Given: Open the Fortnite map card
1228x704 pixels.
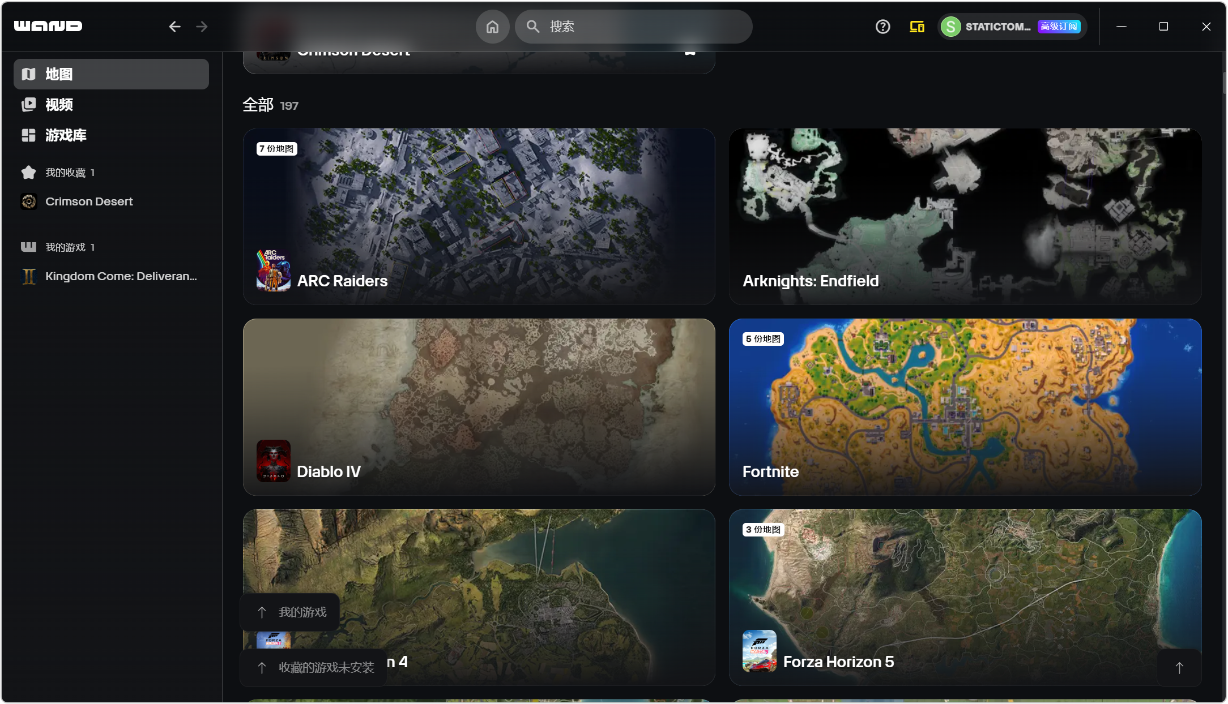Looking at the screenshot, I should click(x=965, y=407).
